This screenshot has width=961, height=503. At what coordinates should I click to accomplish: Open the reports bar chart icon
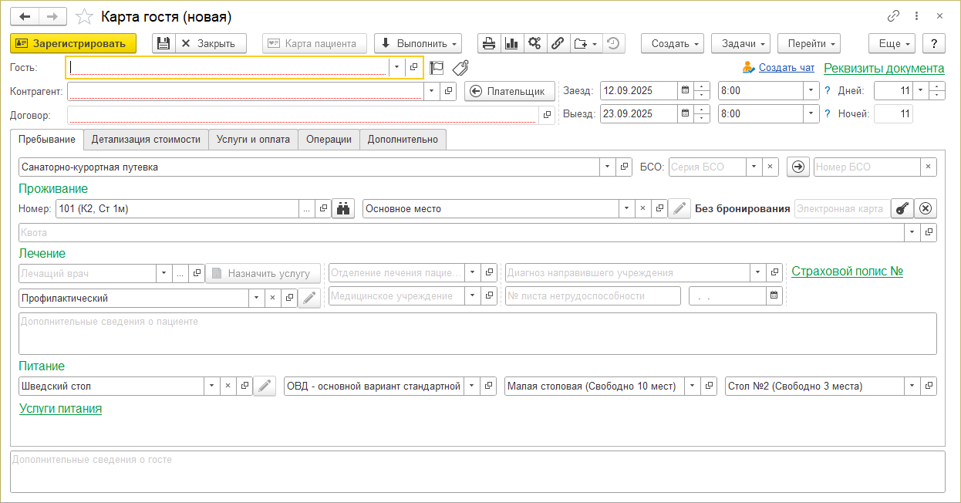click(511, 43)
